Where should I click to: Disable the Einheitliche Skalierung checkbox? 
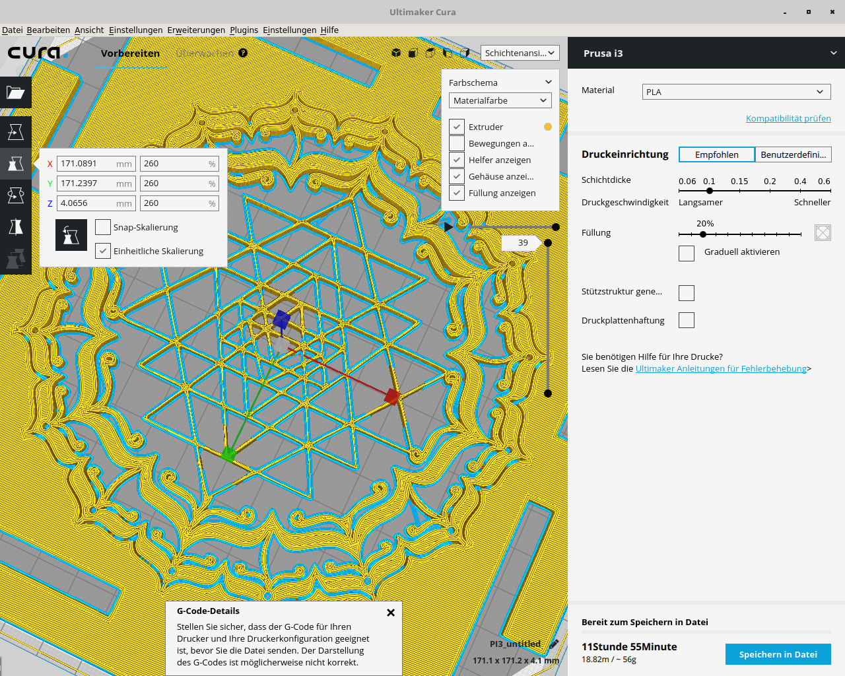coord(103,251)
